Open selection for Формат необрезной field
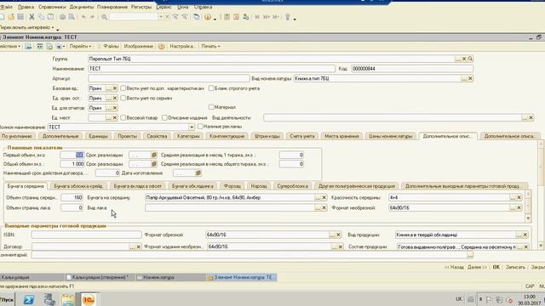The width and height of the screenshot is (545, 306). tap(513, 207)
